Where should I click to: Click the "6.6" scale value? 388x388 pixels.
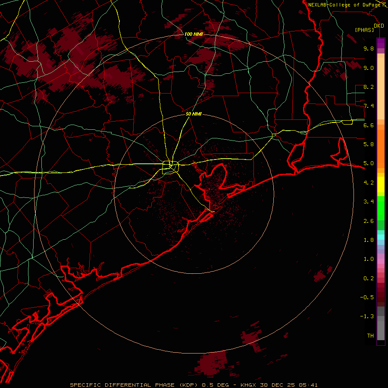pos(369,125)
